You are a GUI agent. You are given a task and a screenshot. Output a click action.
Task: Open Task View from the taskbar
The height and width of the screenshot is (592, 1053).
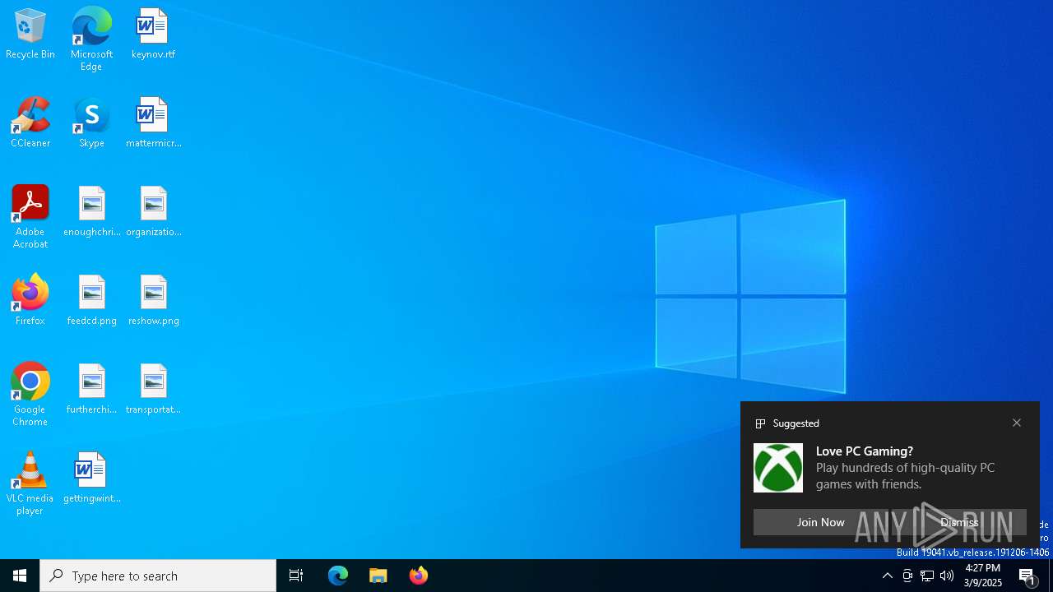pos(296,576)
